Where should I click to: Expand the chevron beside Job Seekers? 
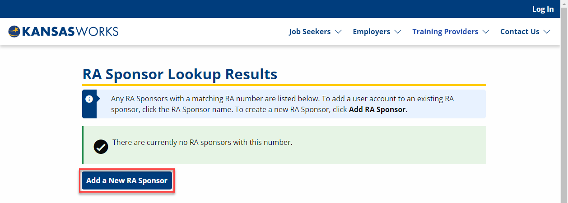pos(338,32)
